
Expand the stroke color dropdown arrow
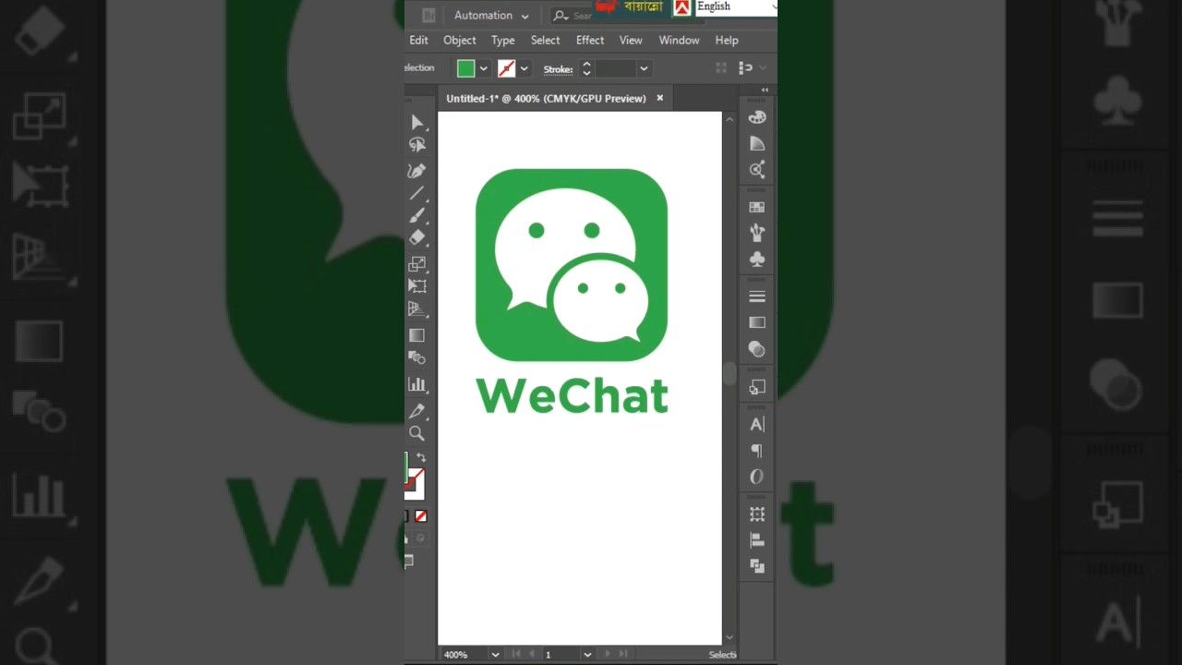[x=524, y=68]
